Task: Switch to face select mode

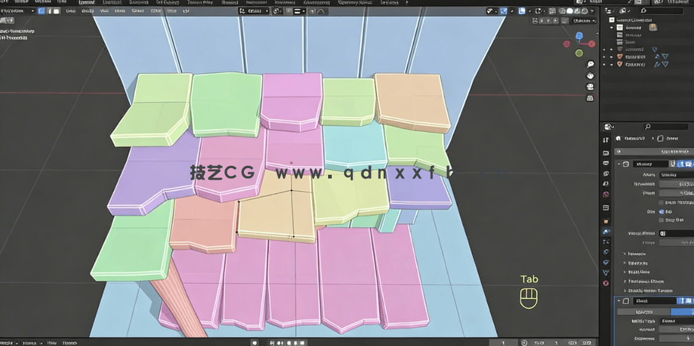Action: pyautogui.click(x=56, y=10)
